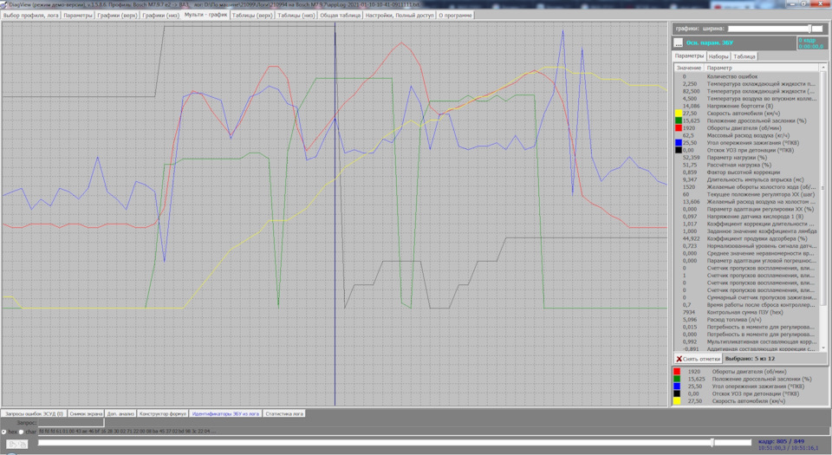
Task: Click the Запрос input field
Action: [71, 423]
